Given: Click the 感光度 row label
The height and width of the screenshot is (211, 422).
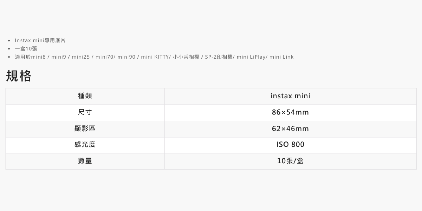Looking at the screenshot, I should tap(85, 145).
